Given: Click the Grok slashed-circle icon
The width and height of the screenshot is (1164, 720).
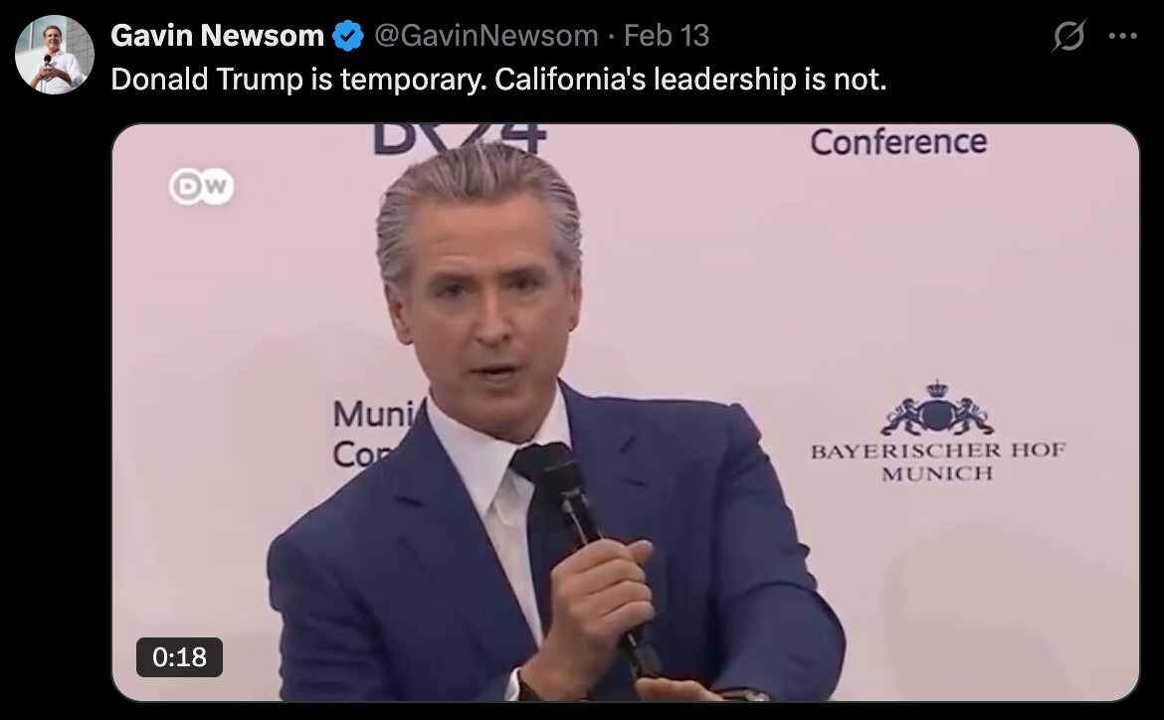Looking at the screenshot, I should click(x=1068, y=35).
